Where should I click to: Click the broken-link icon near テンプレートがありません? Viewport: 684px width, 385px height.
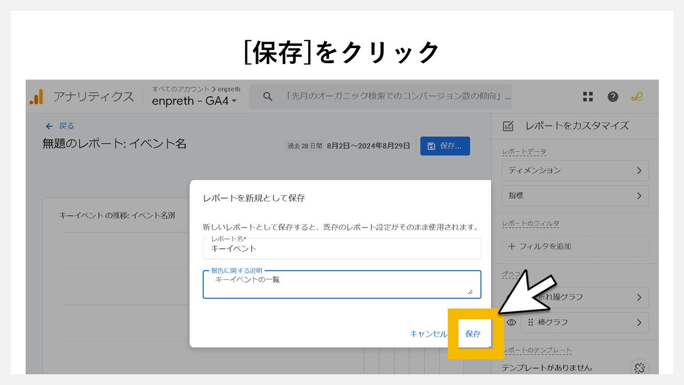click(639, 368)
